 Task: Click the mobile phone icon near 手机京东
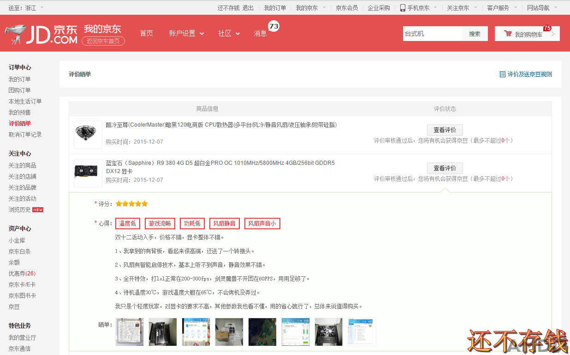click(403, 8)
